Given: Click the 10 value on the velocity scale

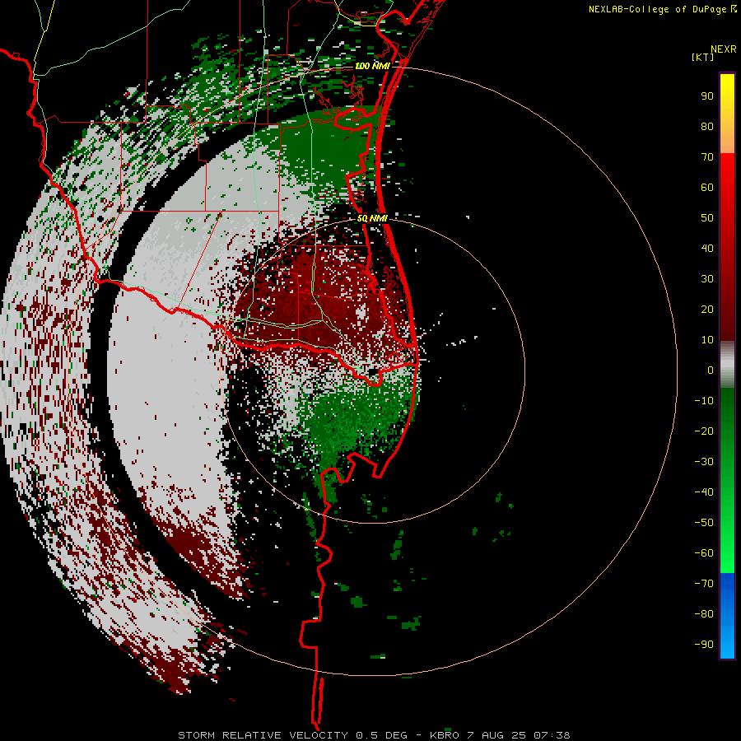Looking at the screenshot, I should [x=707, y=340].
